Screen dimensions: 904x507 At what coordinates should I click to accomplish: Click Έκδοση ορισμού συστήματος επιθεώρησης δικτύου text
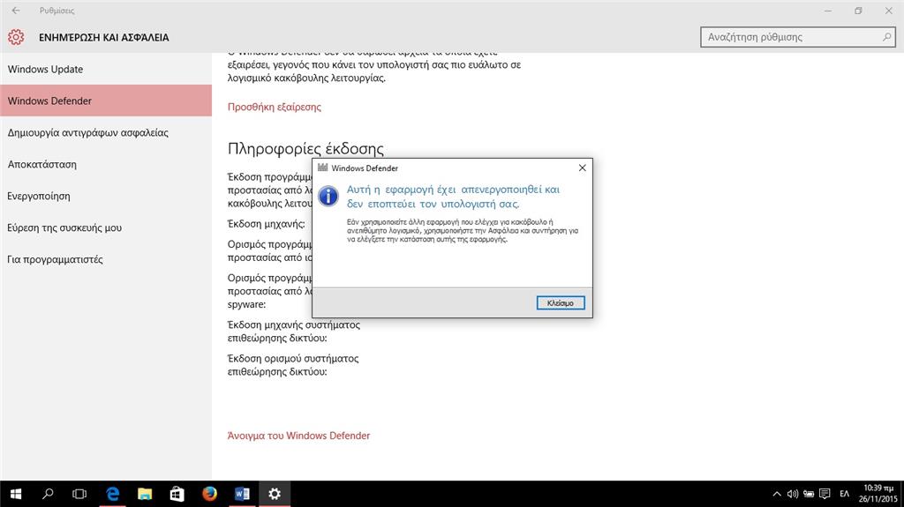coord(293,365)
